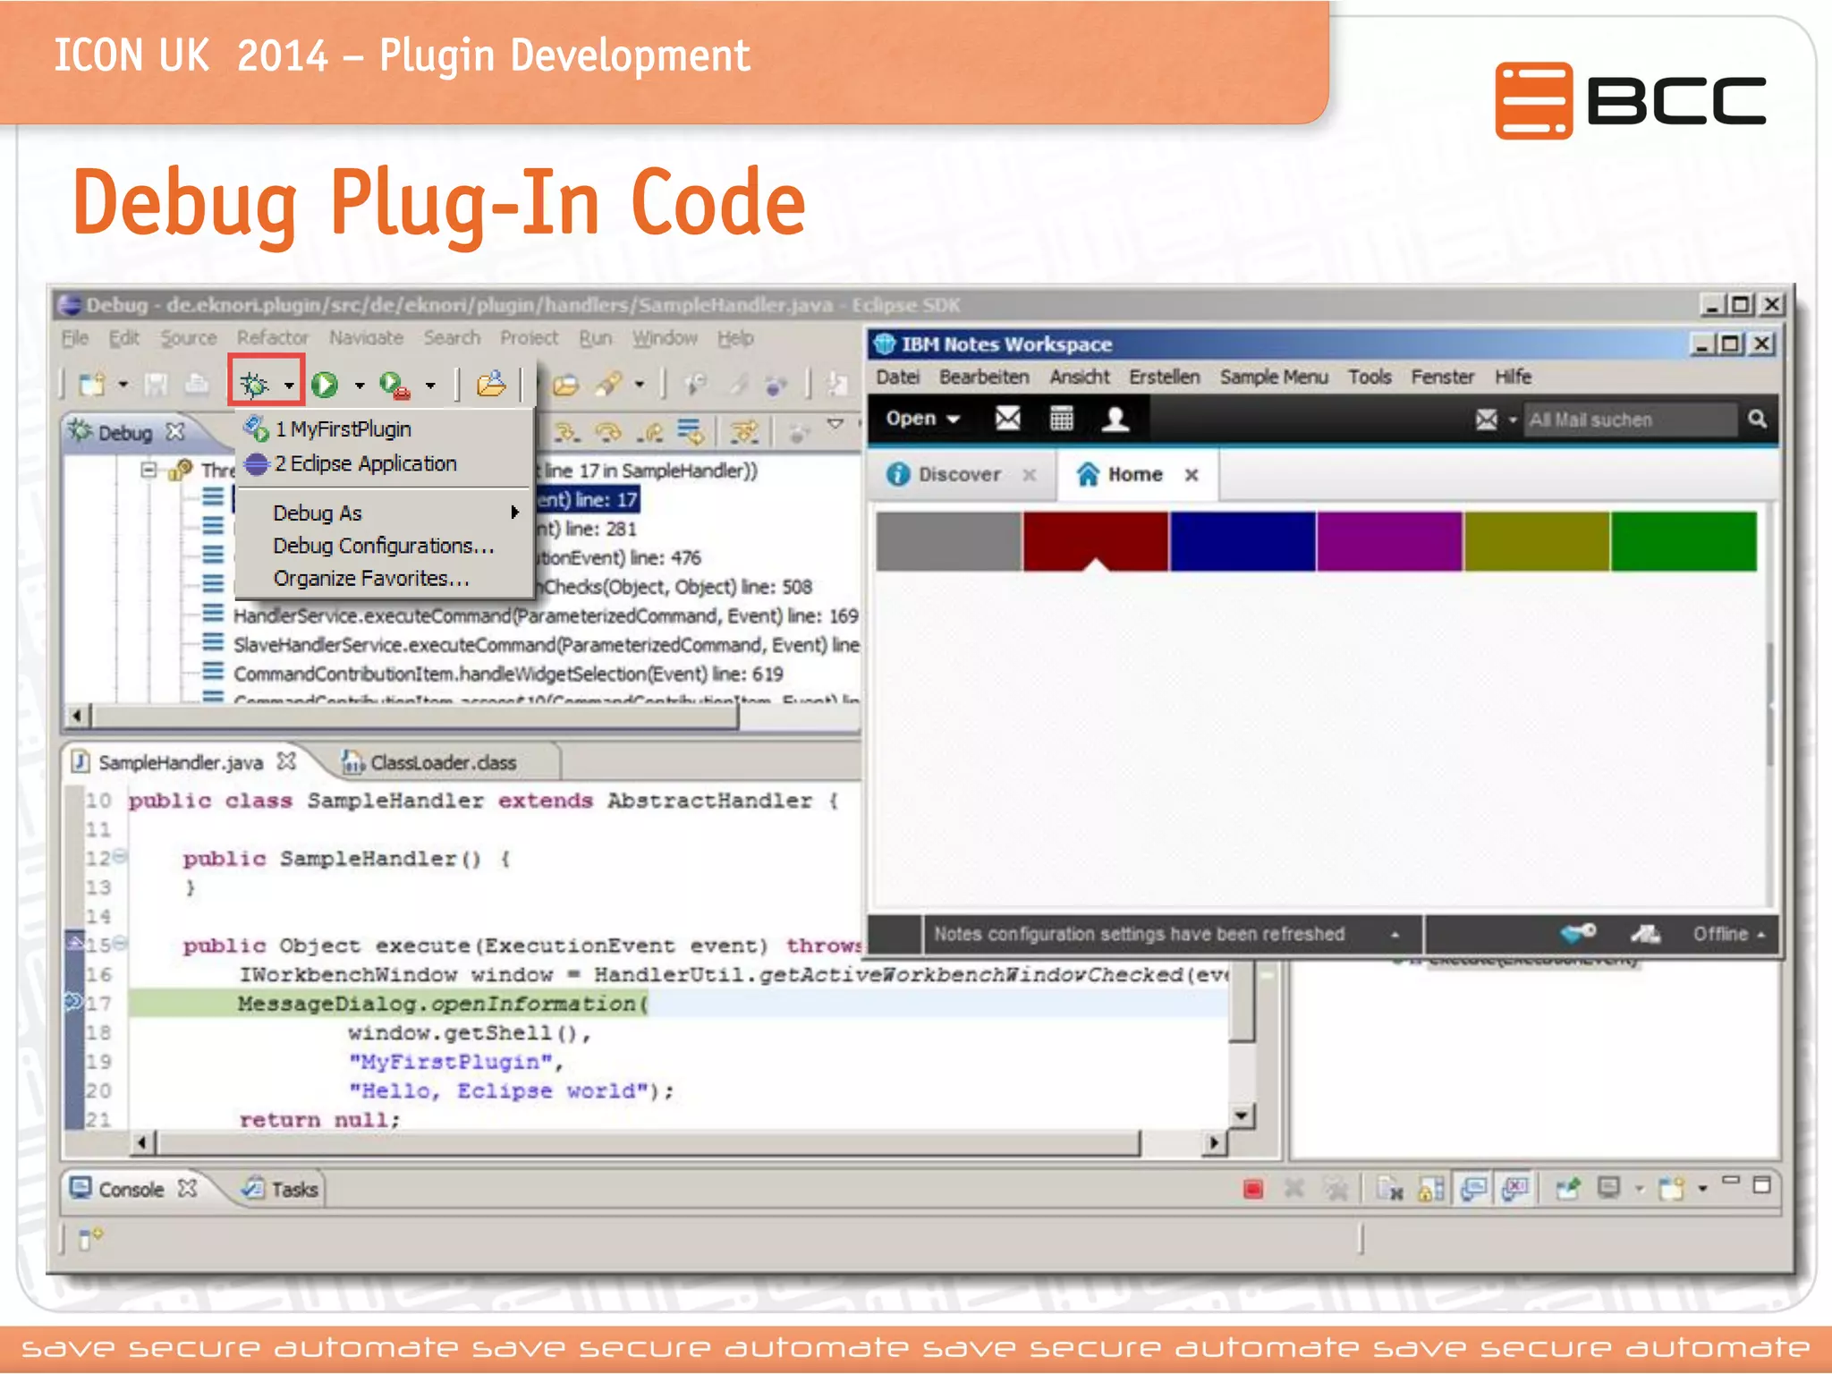This screenshot has height=1374, width=1832.
Task: Click the green Run button in Eclipse toolbar
Action: click(x=325, y=385)
